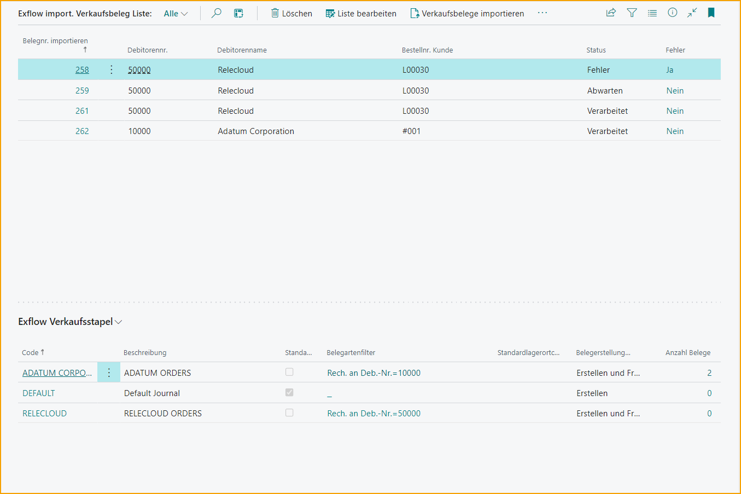Image resolution: width=741 pixels, height=494 pixels.
Task: Click the bookmark icon
Action: [x=711, y=13]
